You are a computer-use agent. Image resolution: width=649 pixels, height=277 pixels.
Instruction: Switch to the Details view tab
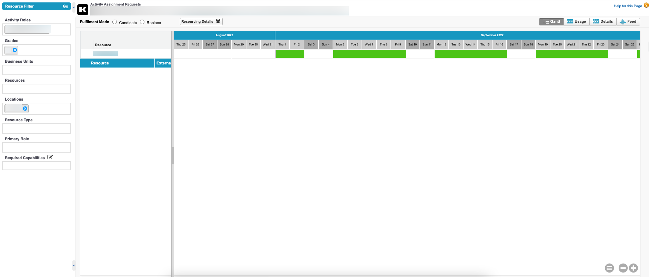[x=603, y=22]
